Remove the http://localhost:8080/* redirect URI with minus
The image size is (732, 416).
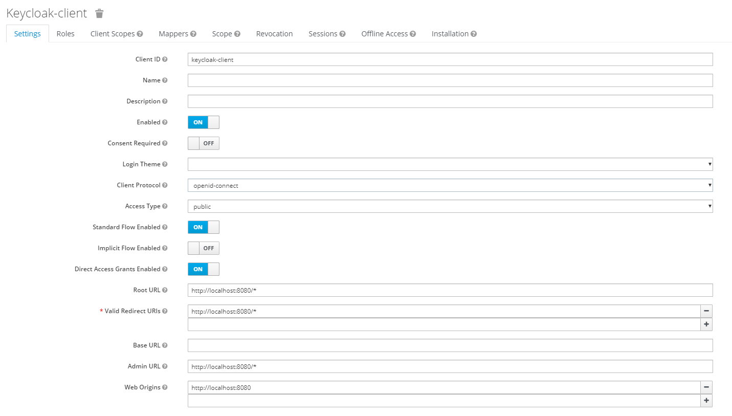tap(706, 311)
